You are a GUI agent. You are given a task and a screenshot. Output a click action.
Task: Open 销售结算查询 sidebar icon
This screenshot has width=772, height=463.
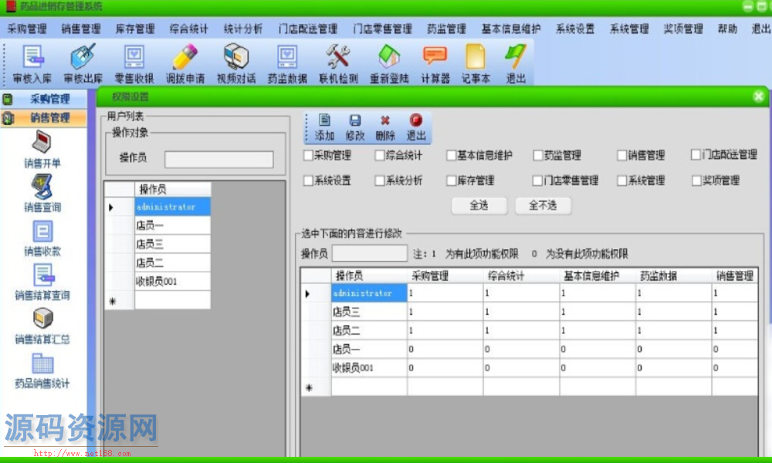pyautogui.click(x=42, y=282)
